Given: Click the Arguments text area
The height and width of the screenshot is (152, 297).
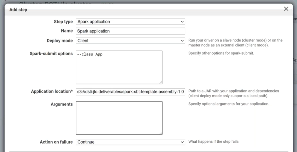Looking at the screenshot, I should [x=119, y=118].
